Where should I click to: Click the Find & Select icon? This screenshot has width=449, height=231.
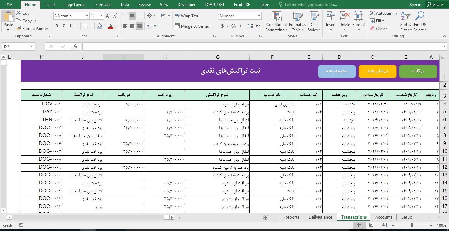pyautogui.click(x=419, y=15)
